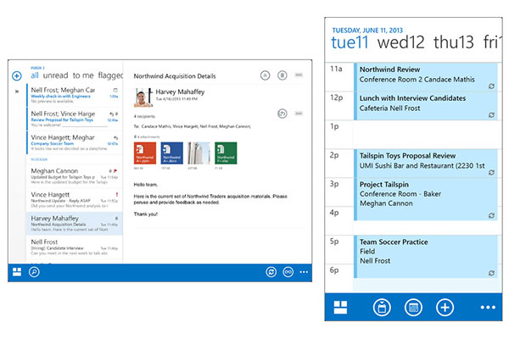Click the new mail plus icon

point(17,76)
